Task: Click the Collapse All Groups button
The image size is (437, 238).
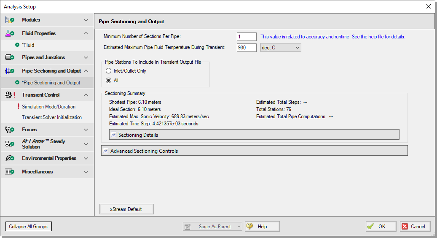Action: point(28,227)
